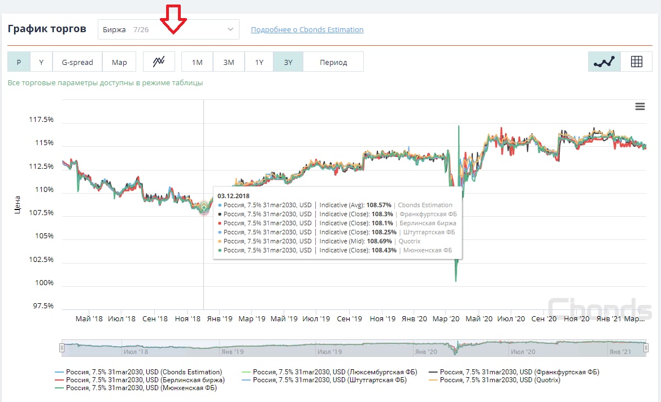Click Cbonds Estimation 108.57% in tooltip

pyautogui.click(x=379, y=205)
